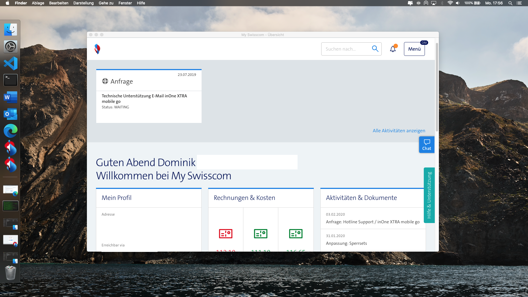
Task: Open the Fenster menu
Action: 125,3
